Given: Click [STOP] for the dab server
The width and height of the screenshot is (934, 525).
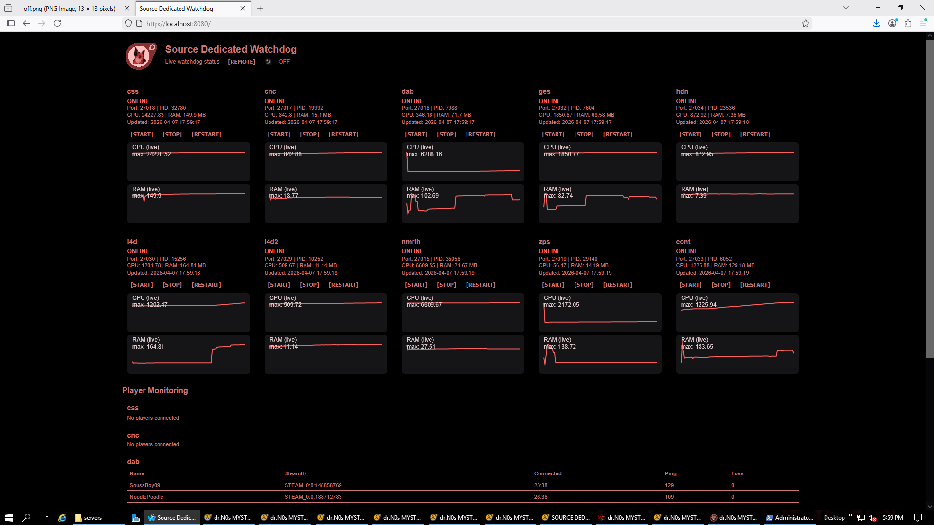Looking at the screenshot, I should (446, 134).
